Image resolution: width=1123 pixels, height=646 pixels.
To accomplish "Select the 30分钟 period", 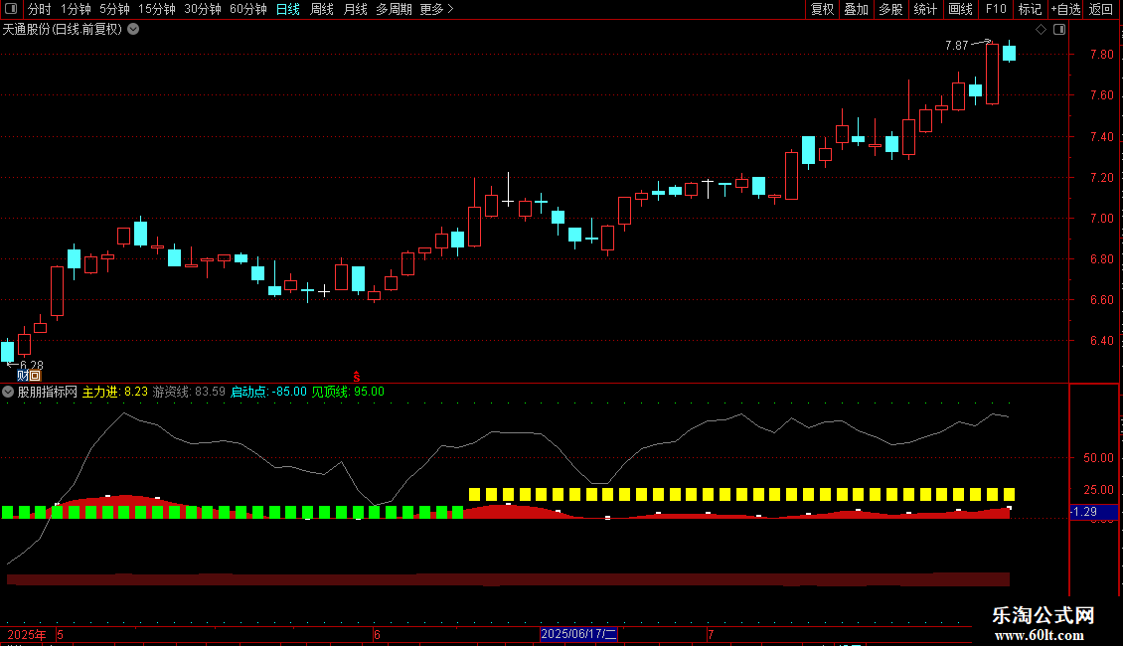I will point(202,9).
